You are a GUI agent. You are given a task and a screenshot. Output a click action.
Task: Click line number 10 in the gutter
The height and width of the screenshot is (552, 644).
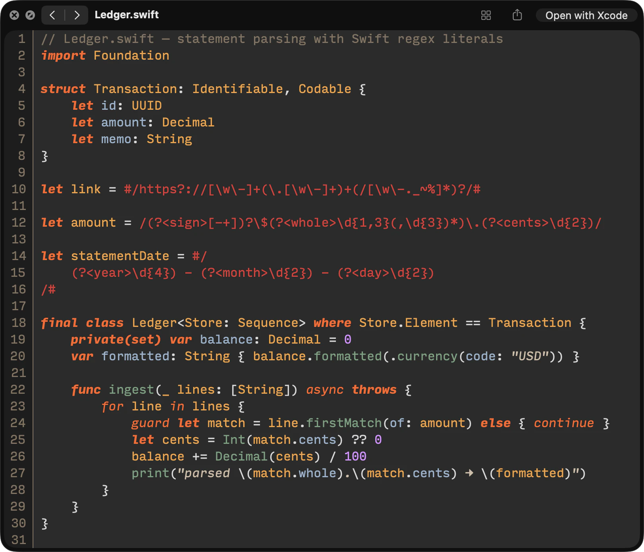(19, 189)
